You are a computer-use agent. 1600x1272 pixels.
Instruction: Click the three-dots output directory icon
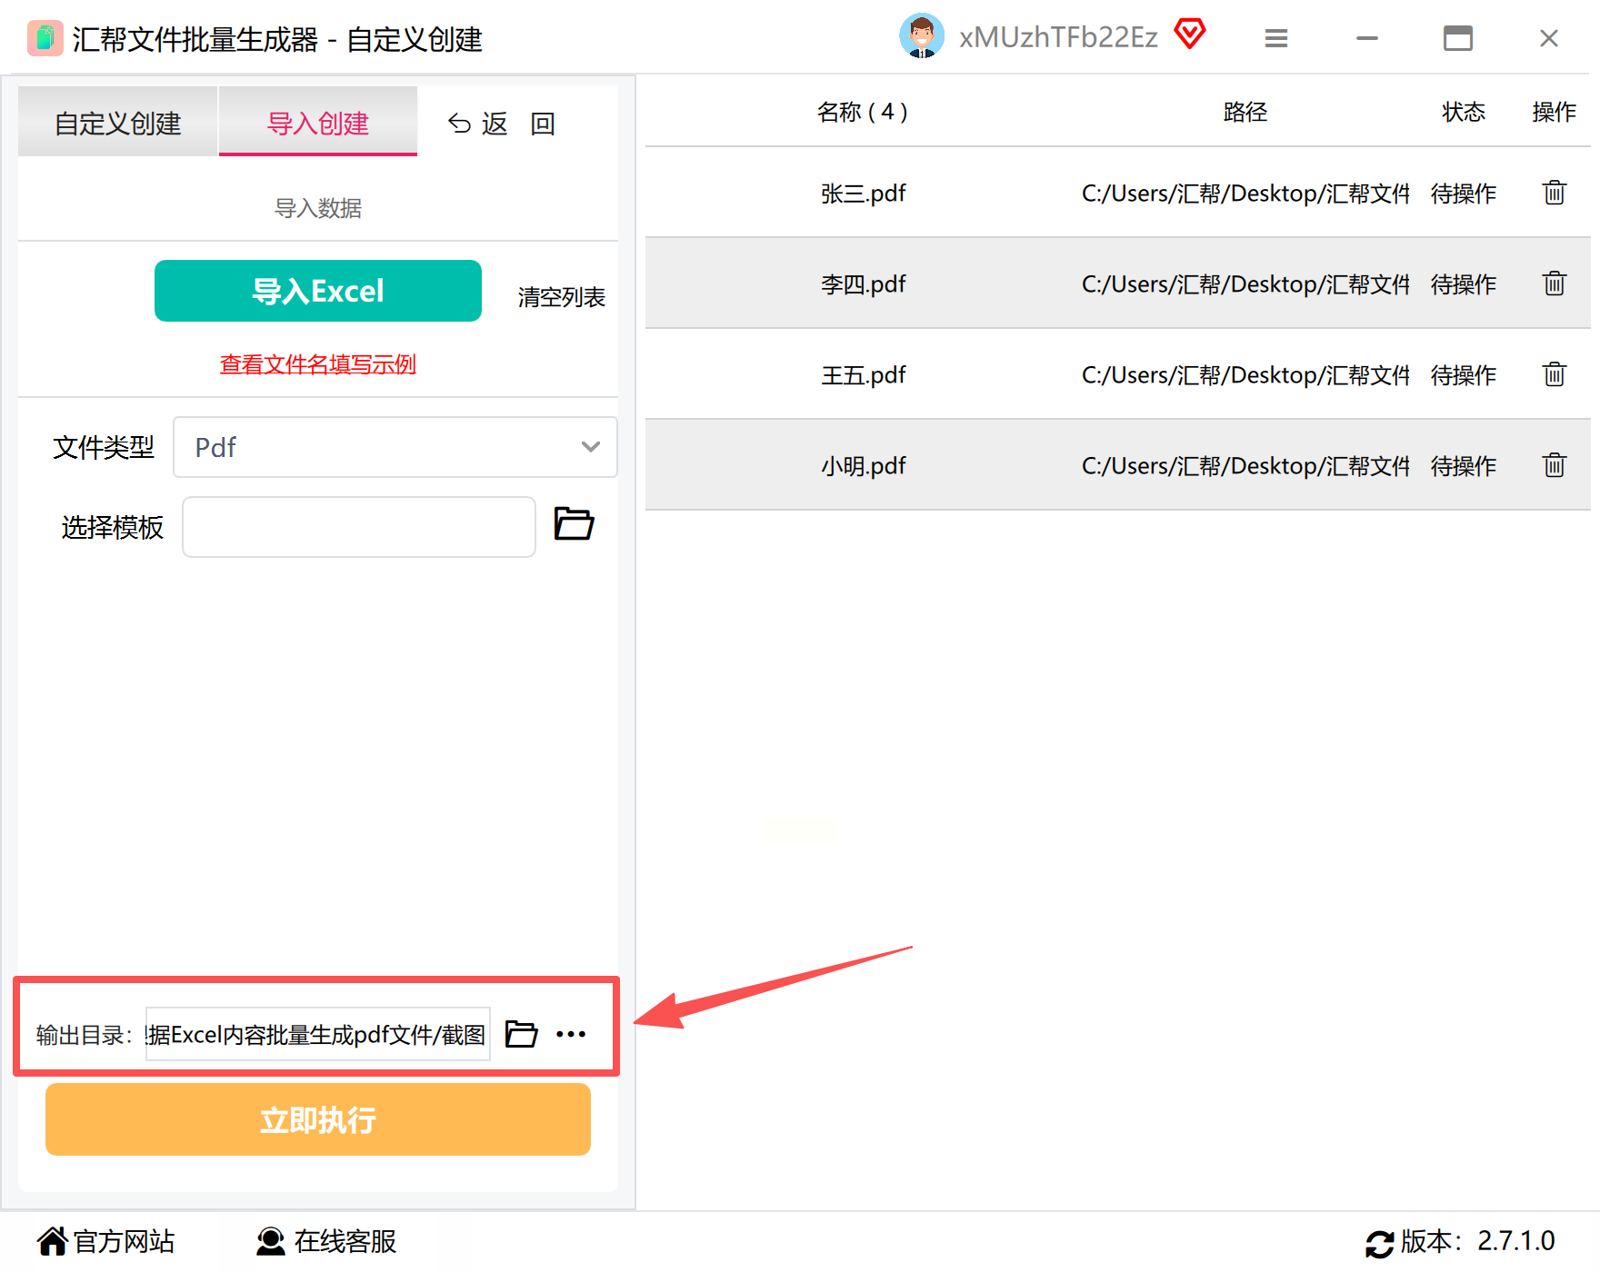coord(571,1034)
